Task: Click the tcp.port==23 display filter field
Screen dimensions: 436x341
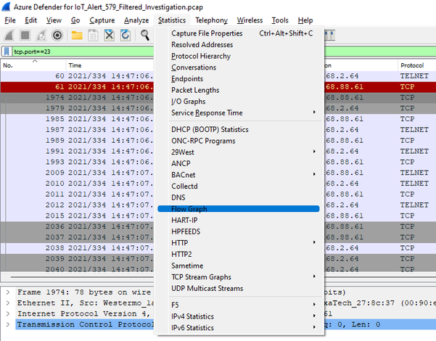Action: click(83, 52)
